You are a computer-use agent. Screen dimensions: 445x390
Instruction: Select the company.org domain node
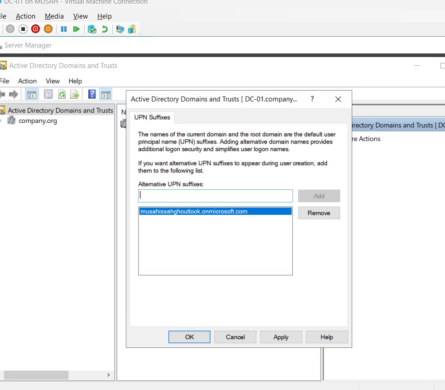(x=38, y=121)
